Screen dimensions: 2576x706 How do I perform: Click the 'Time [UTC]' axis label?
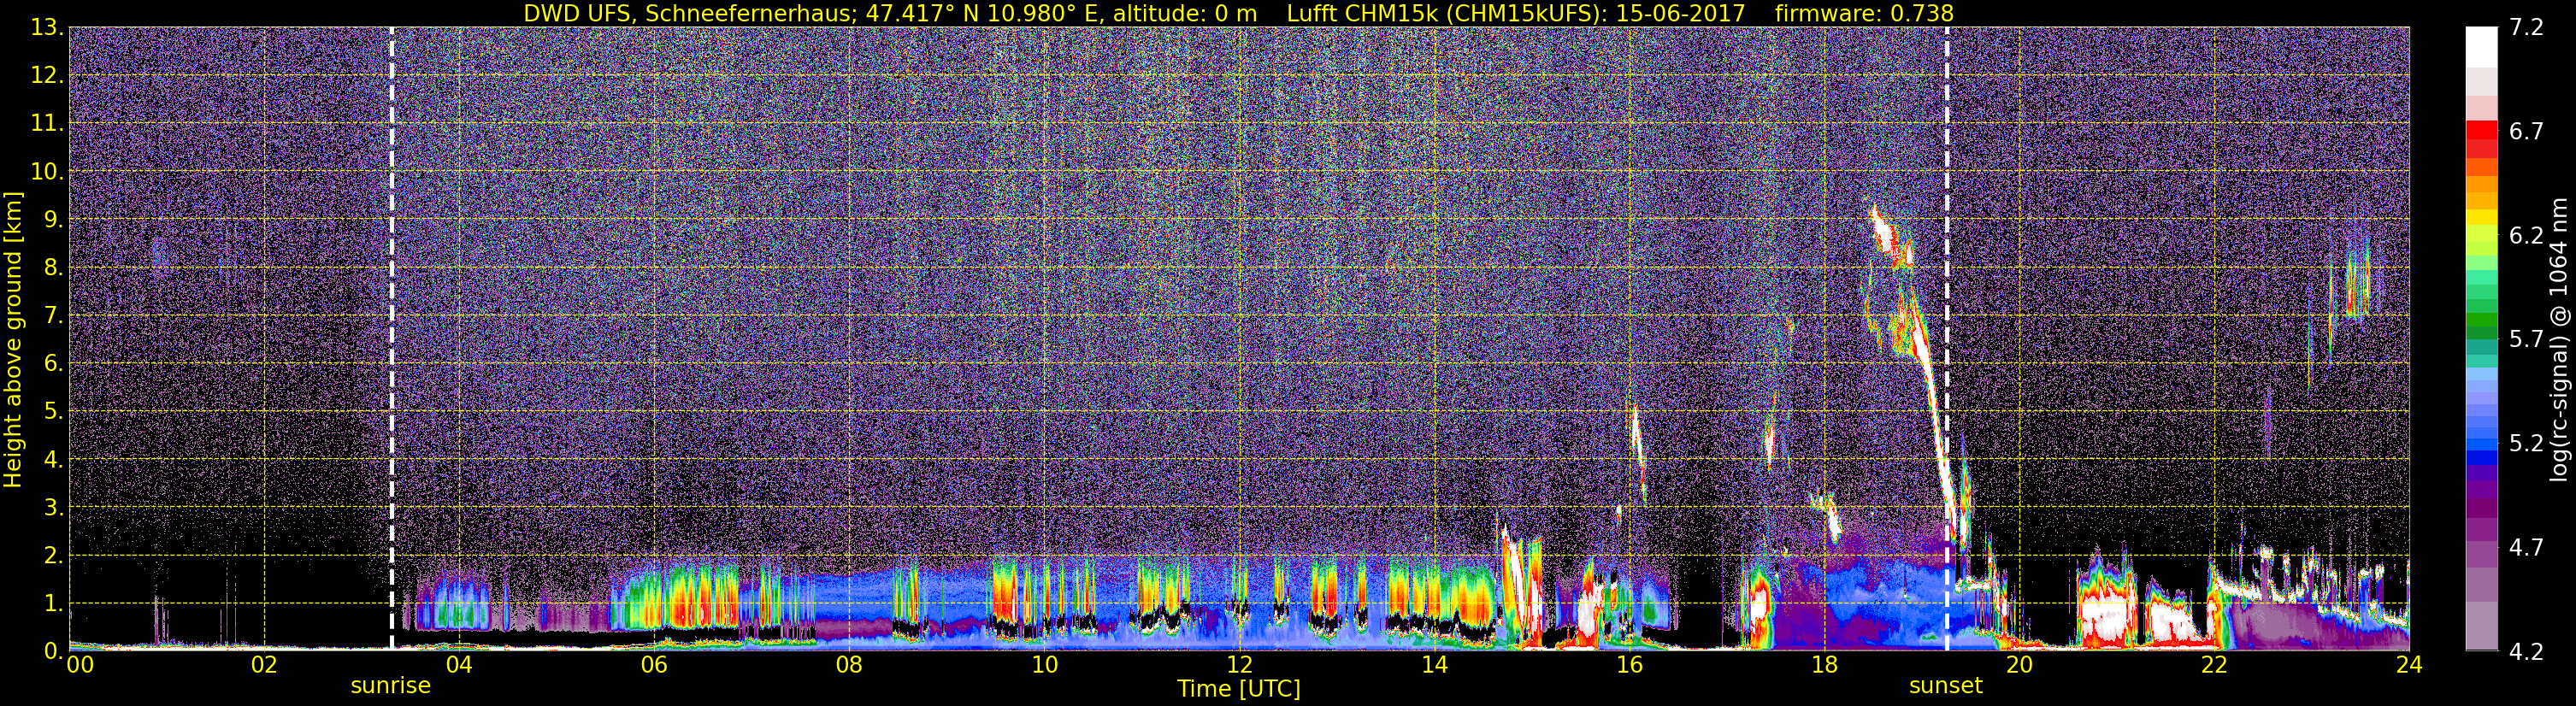[x=1238, y=689]
